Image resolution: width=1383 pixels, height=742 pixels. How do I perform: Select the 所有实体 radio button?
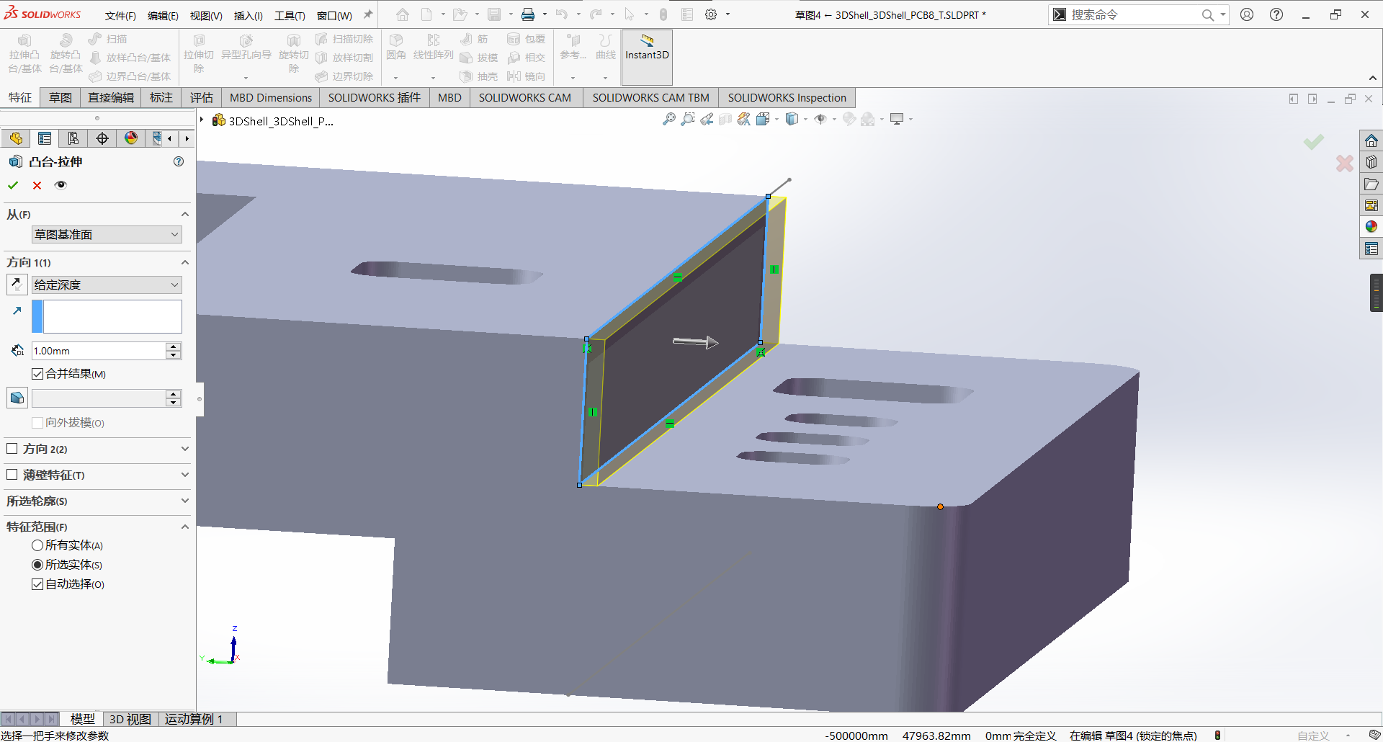point(37,545)
